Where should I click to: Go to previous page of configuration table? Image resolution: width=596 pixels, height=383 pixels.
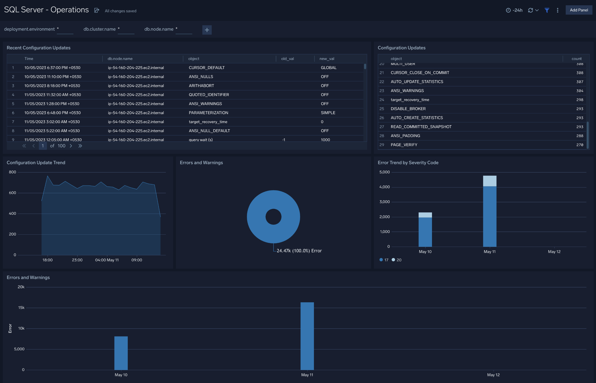(x=34, y=146)
